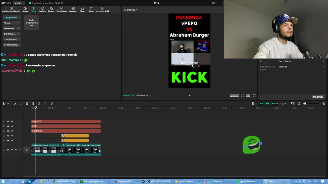Play the preview in Reproductor
The width and height of the screenshot is (328, 184).
click(189, 95)
